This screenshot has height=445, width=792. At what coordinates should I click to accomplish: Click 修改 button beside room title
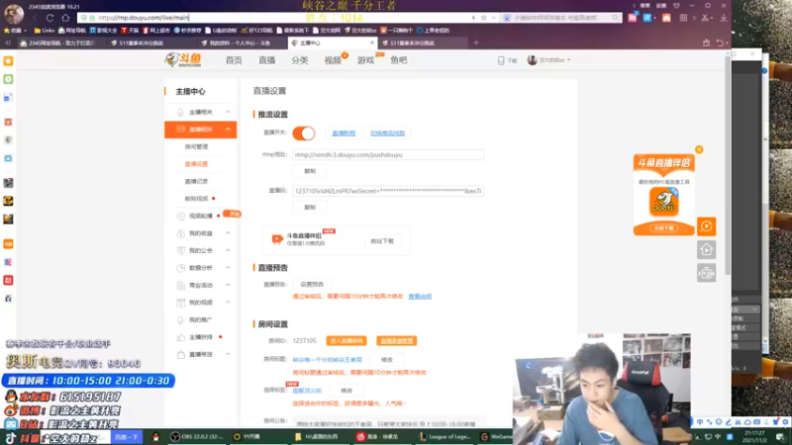point(387,360)
